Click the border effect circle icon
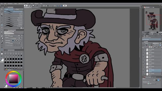This screenshot has width=162, height=91. [x=154, y=80]
